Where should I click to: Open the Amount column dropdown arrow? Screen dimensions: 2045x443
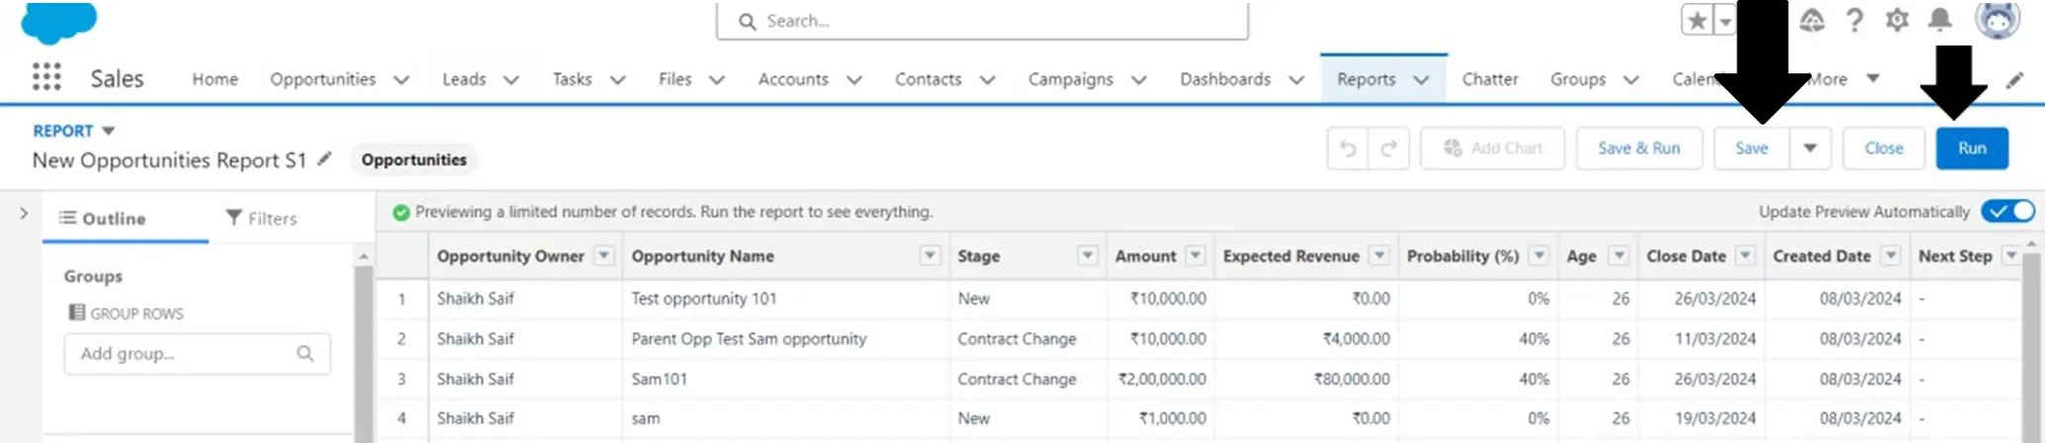pos(1196,256)
